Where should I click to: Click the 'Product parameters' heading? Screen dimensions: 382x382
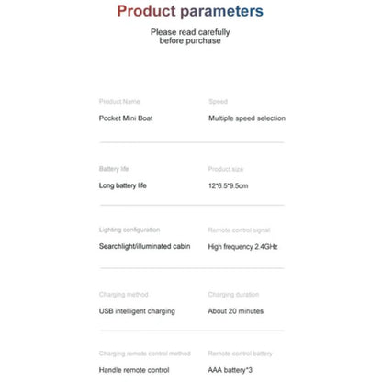point(190,11)
